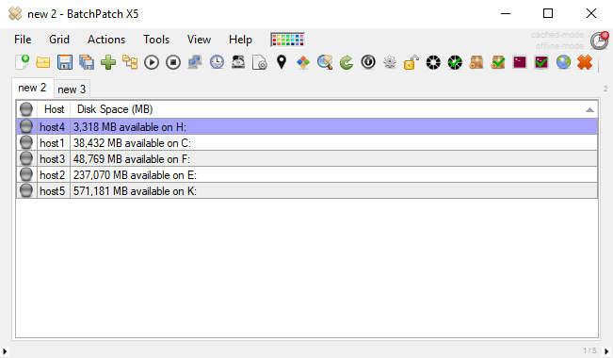Image resolution: width=613 pixels, height=358 pixels.
Task: Click the blue globe icon in the toolbar
Action: point(563,62)
